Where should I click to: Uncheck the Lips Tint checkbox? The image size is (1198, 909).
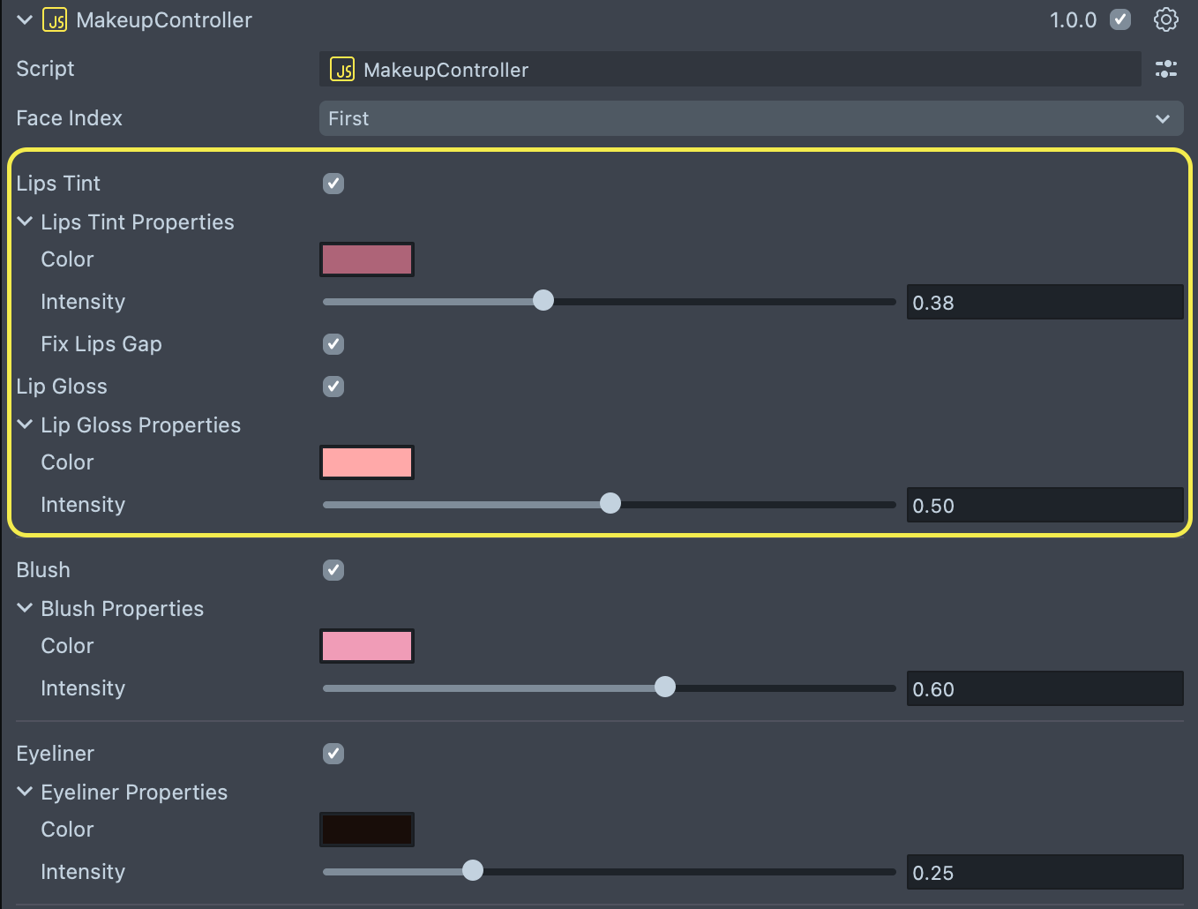coord(333,184)
